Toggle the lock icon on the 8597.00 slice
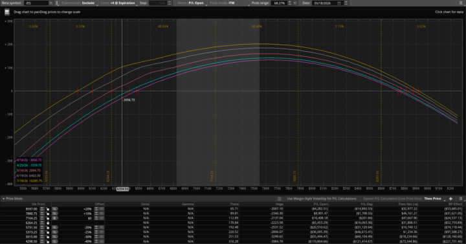Viewport: 466px width, 244px height. point(48,209)
